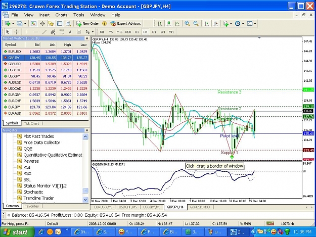Toggle the Navigator window star-folder button
Viewport: 316px width, 237px height.
(51, 24)
